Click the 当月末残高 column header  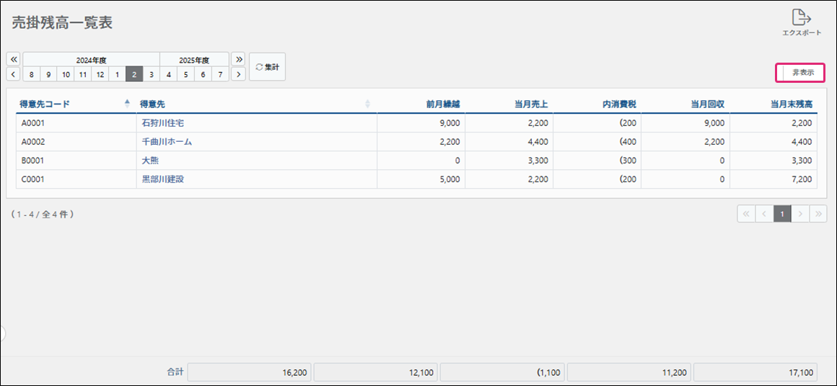[x=791, y=104]
